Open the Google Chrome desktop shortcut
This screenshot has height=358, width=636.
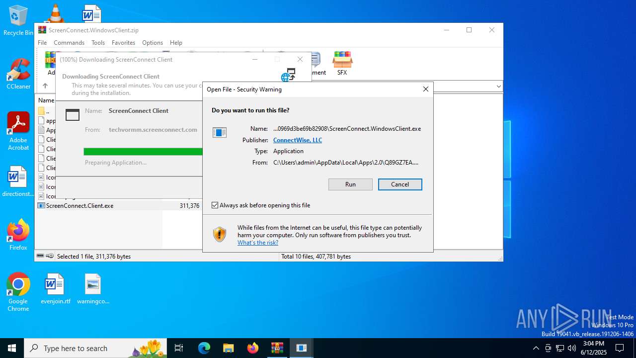click(18, 292)
